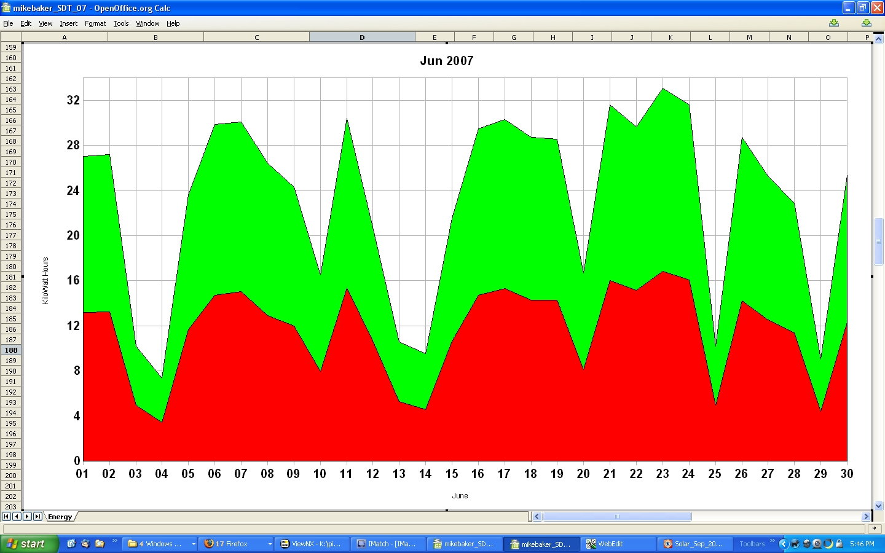Jump to first sheet with tab navigation arrow
Image resolution: width=885 pixels, height=553 pixels.
tap(6, 517)
